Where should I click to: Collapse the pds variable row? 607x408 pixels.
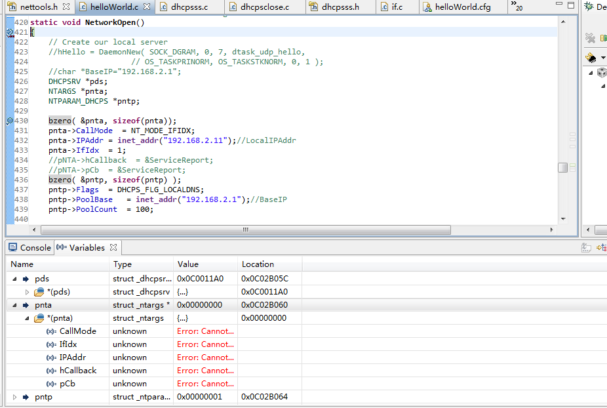(14, 279)
